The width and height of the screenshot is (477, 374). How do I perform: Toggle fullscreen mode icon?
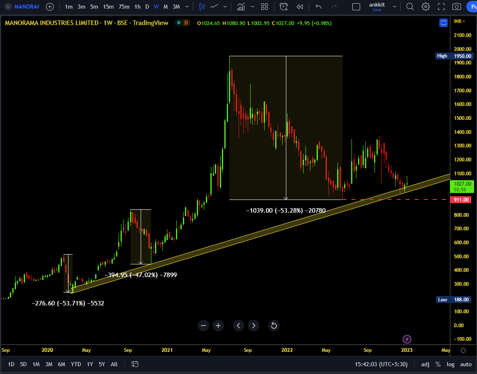(x=441, y=7)
